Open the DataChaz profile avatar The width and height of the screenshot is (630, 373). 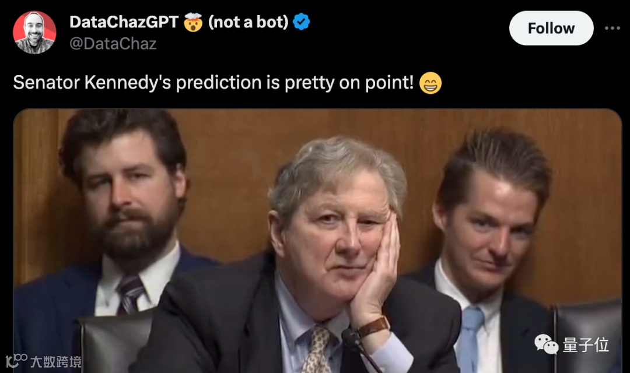click(34, 32)
